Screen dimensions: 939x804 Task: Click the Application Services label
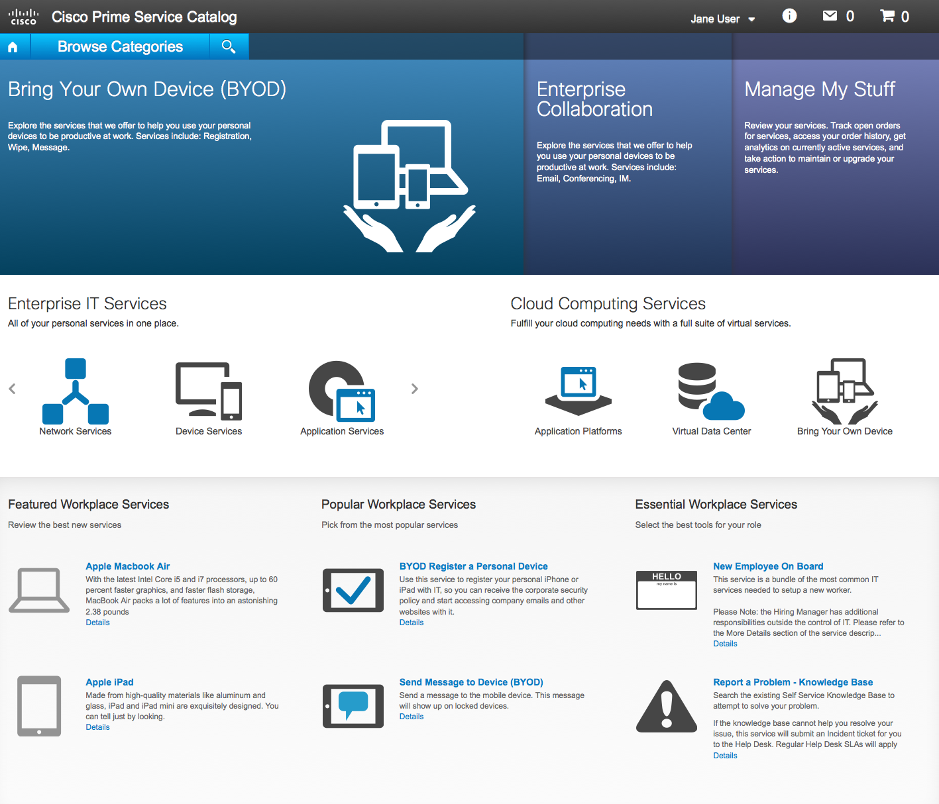(342, 431)
